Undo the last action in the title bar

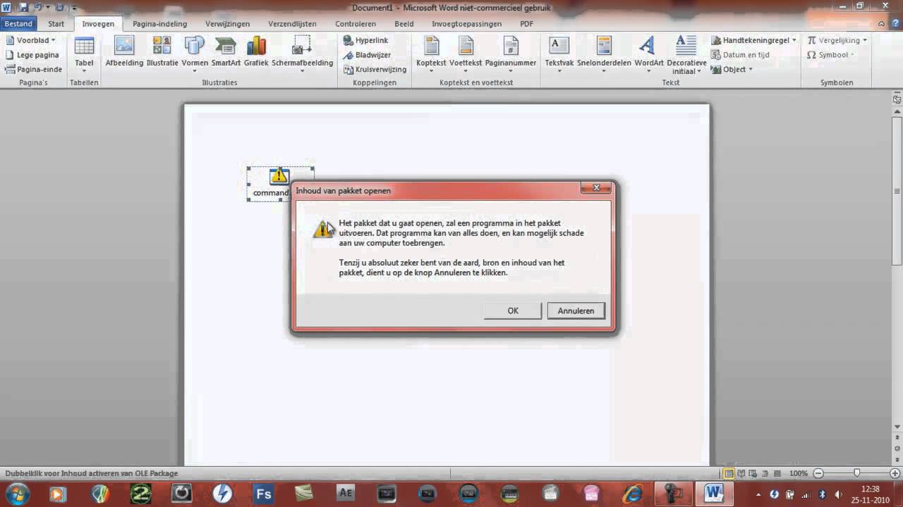coord(37,8)
